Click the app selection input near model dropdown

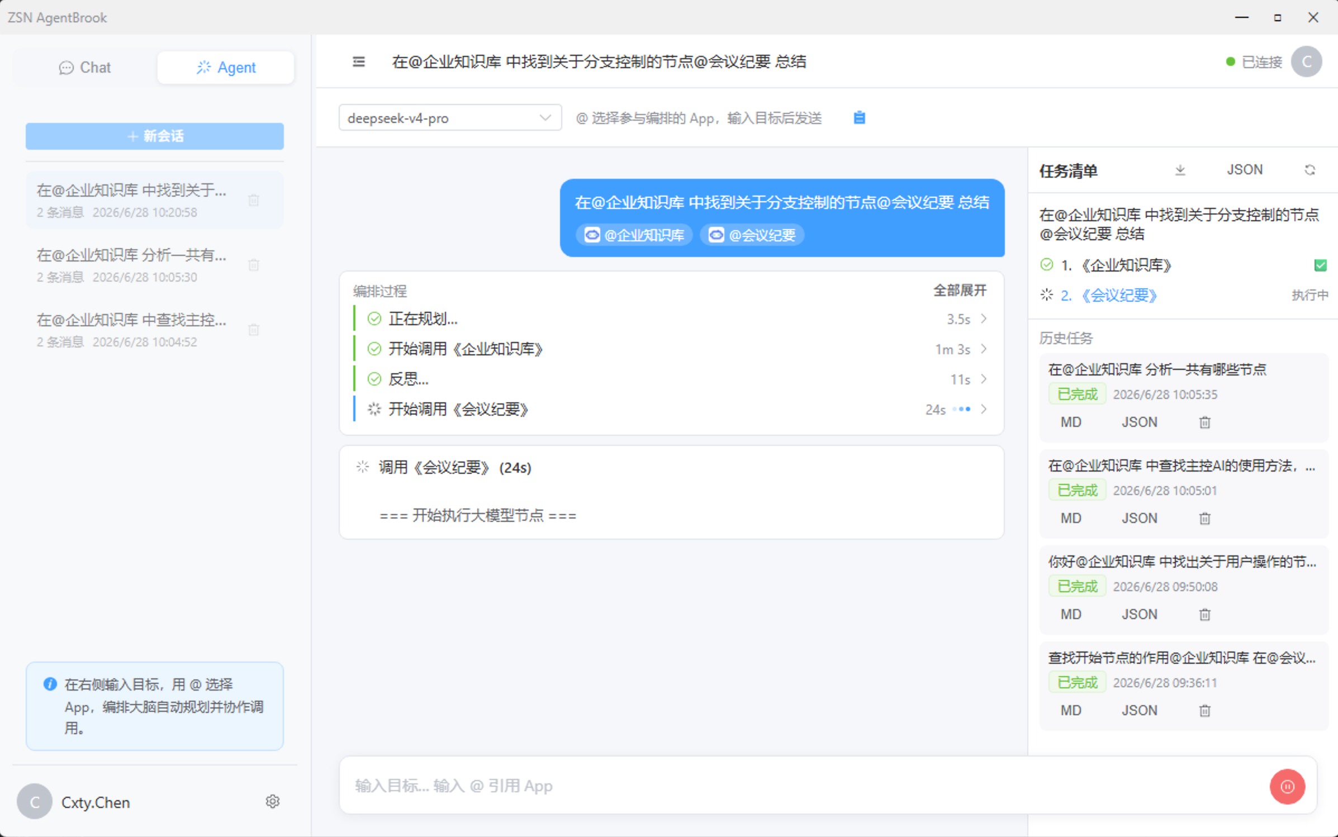[x=699, y=118]
